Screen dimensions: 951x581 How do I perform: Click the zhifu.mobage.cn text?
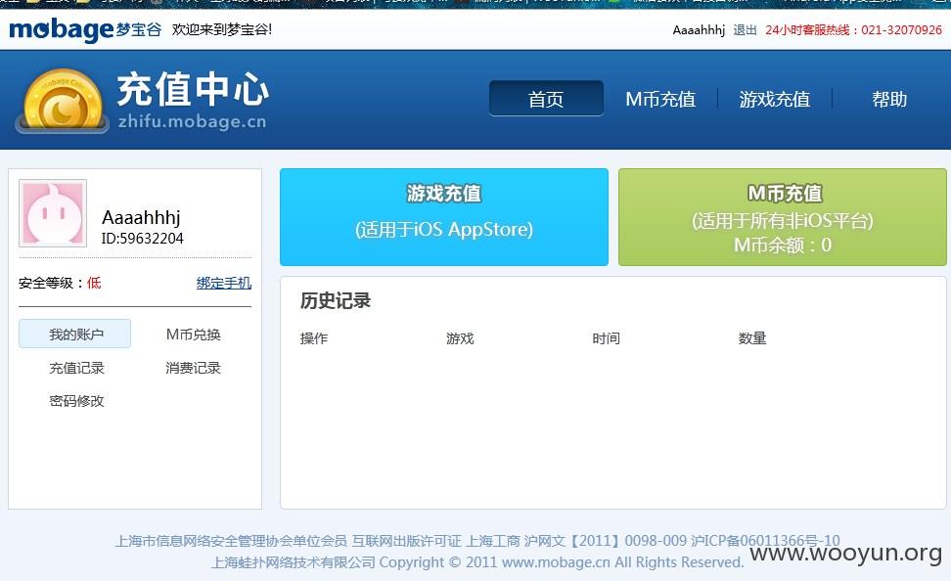(x=193, y=121)
